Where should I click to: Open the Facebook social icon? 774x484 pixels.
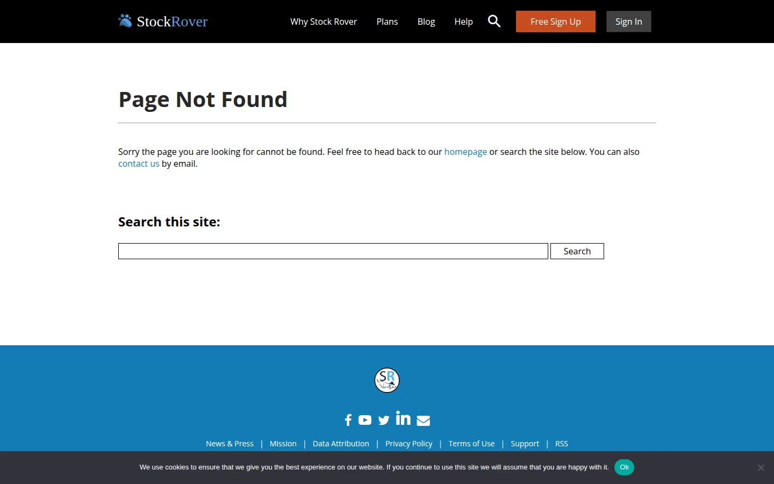pos(348,420)
